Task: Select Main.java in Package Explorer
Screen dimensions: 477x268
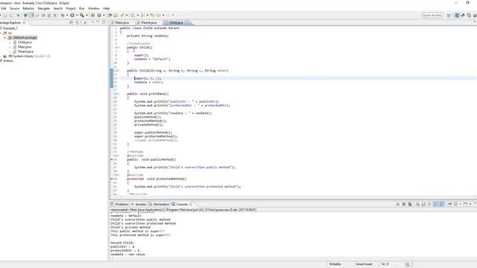Action: tap(25, 47)
